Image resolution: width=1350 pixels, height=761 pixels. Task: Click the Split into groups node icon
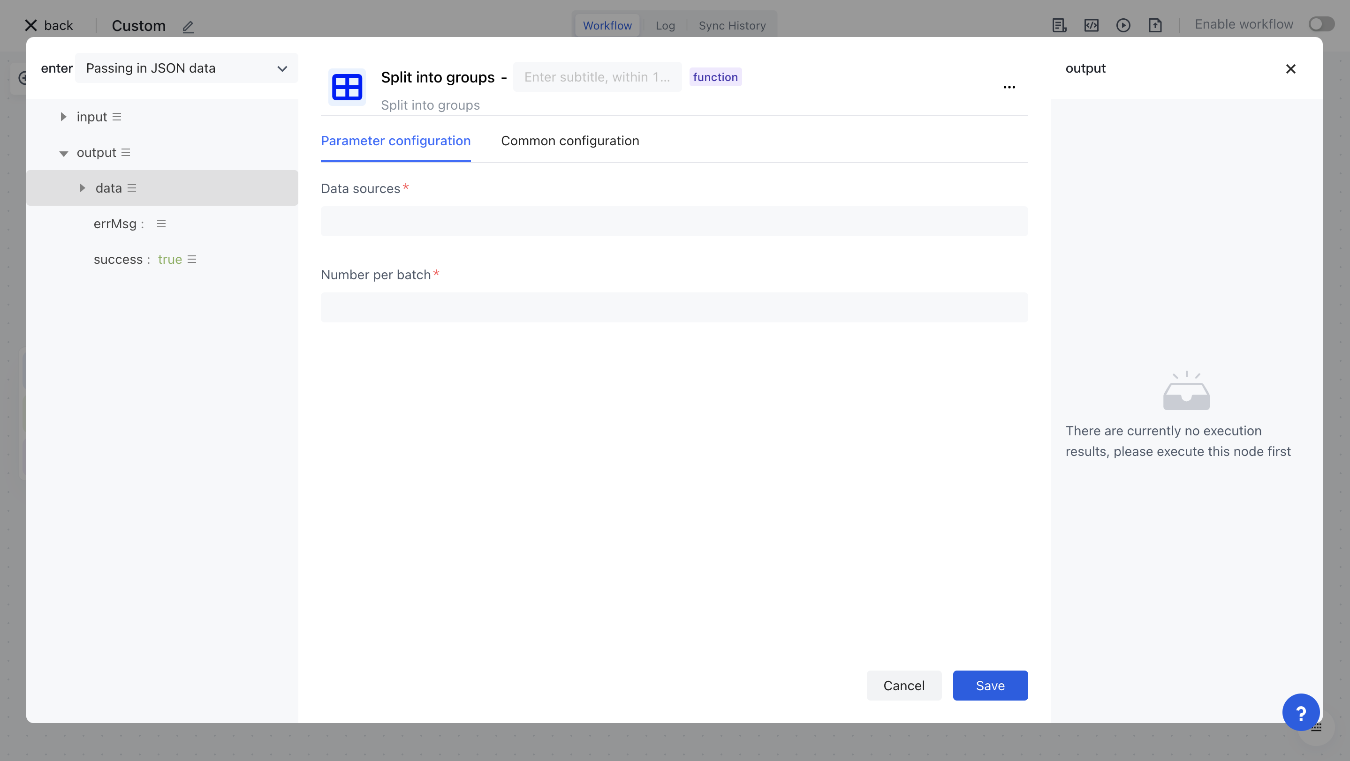(x=346, y=86)
